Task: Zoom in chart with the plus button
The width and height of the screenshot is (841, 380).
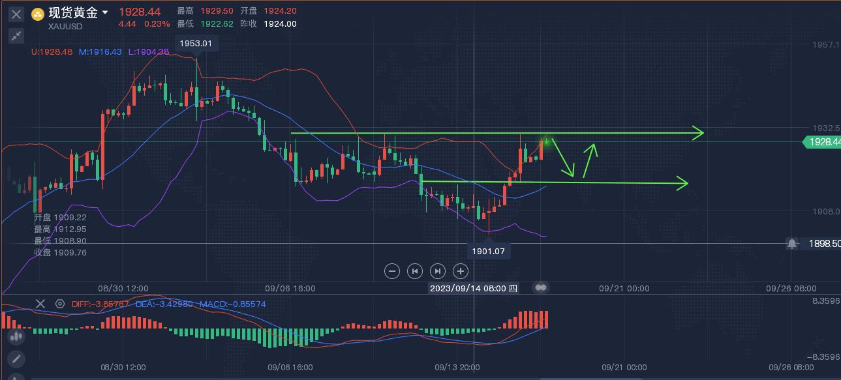Action: (x=461, y=270)
